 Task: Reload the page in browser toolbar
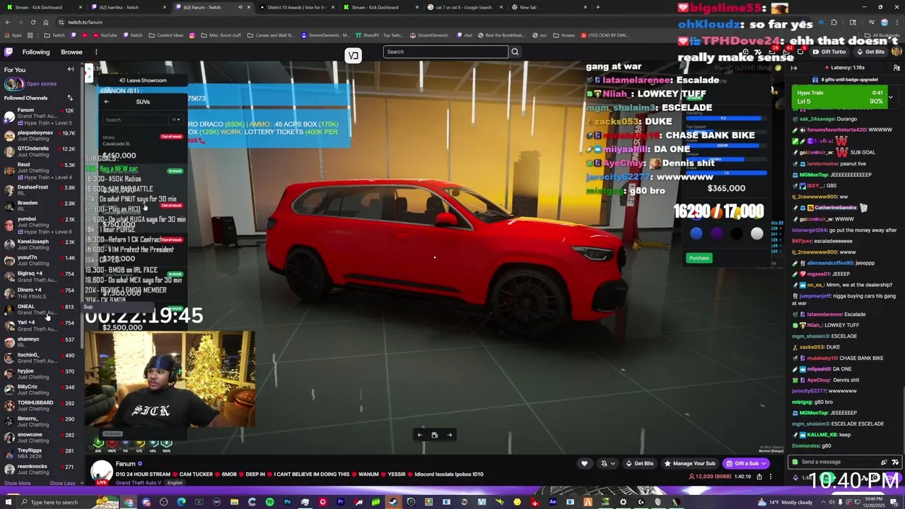point(33,22)
